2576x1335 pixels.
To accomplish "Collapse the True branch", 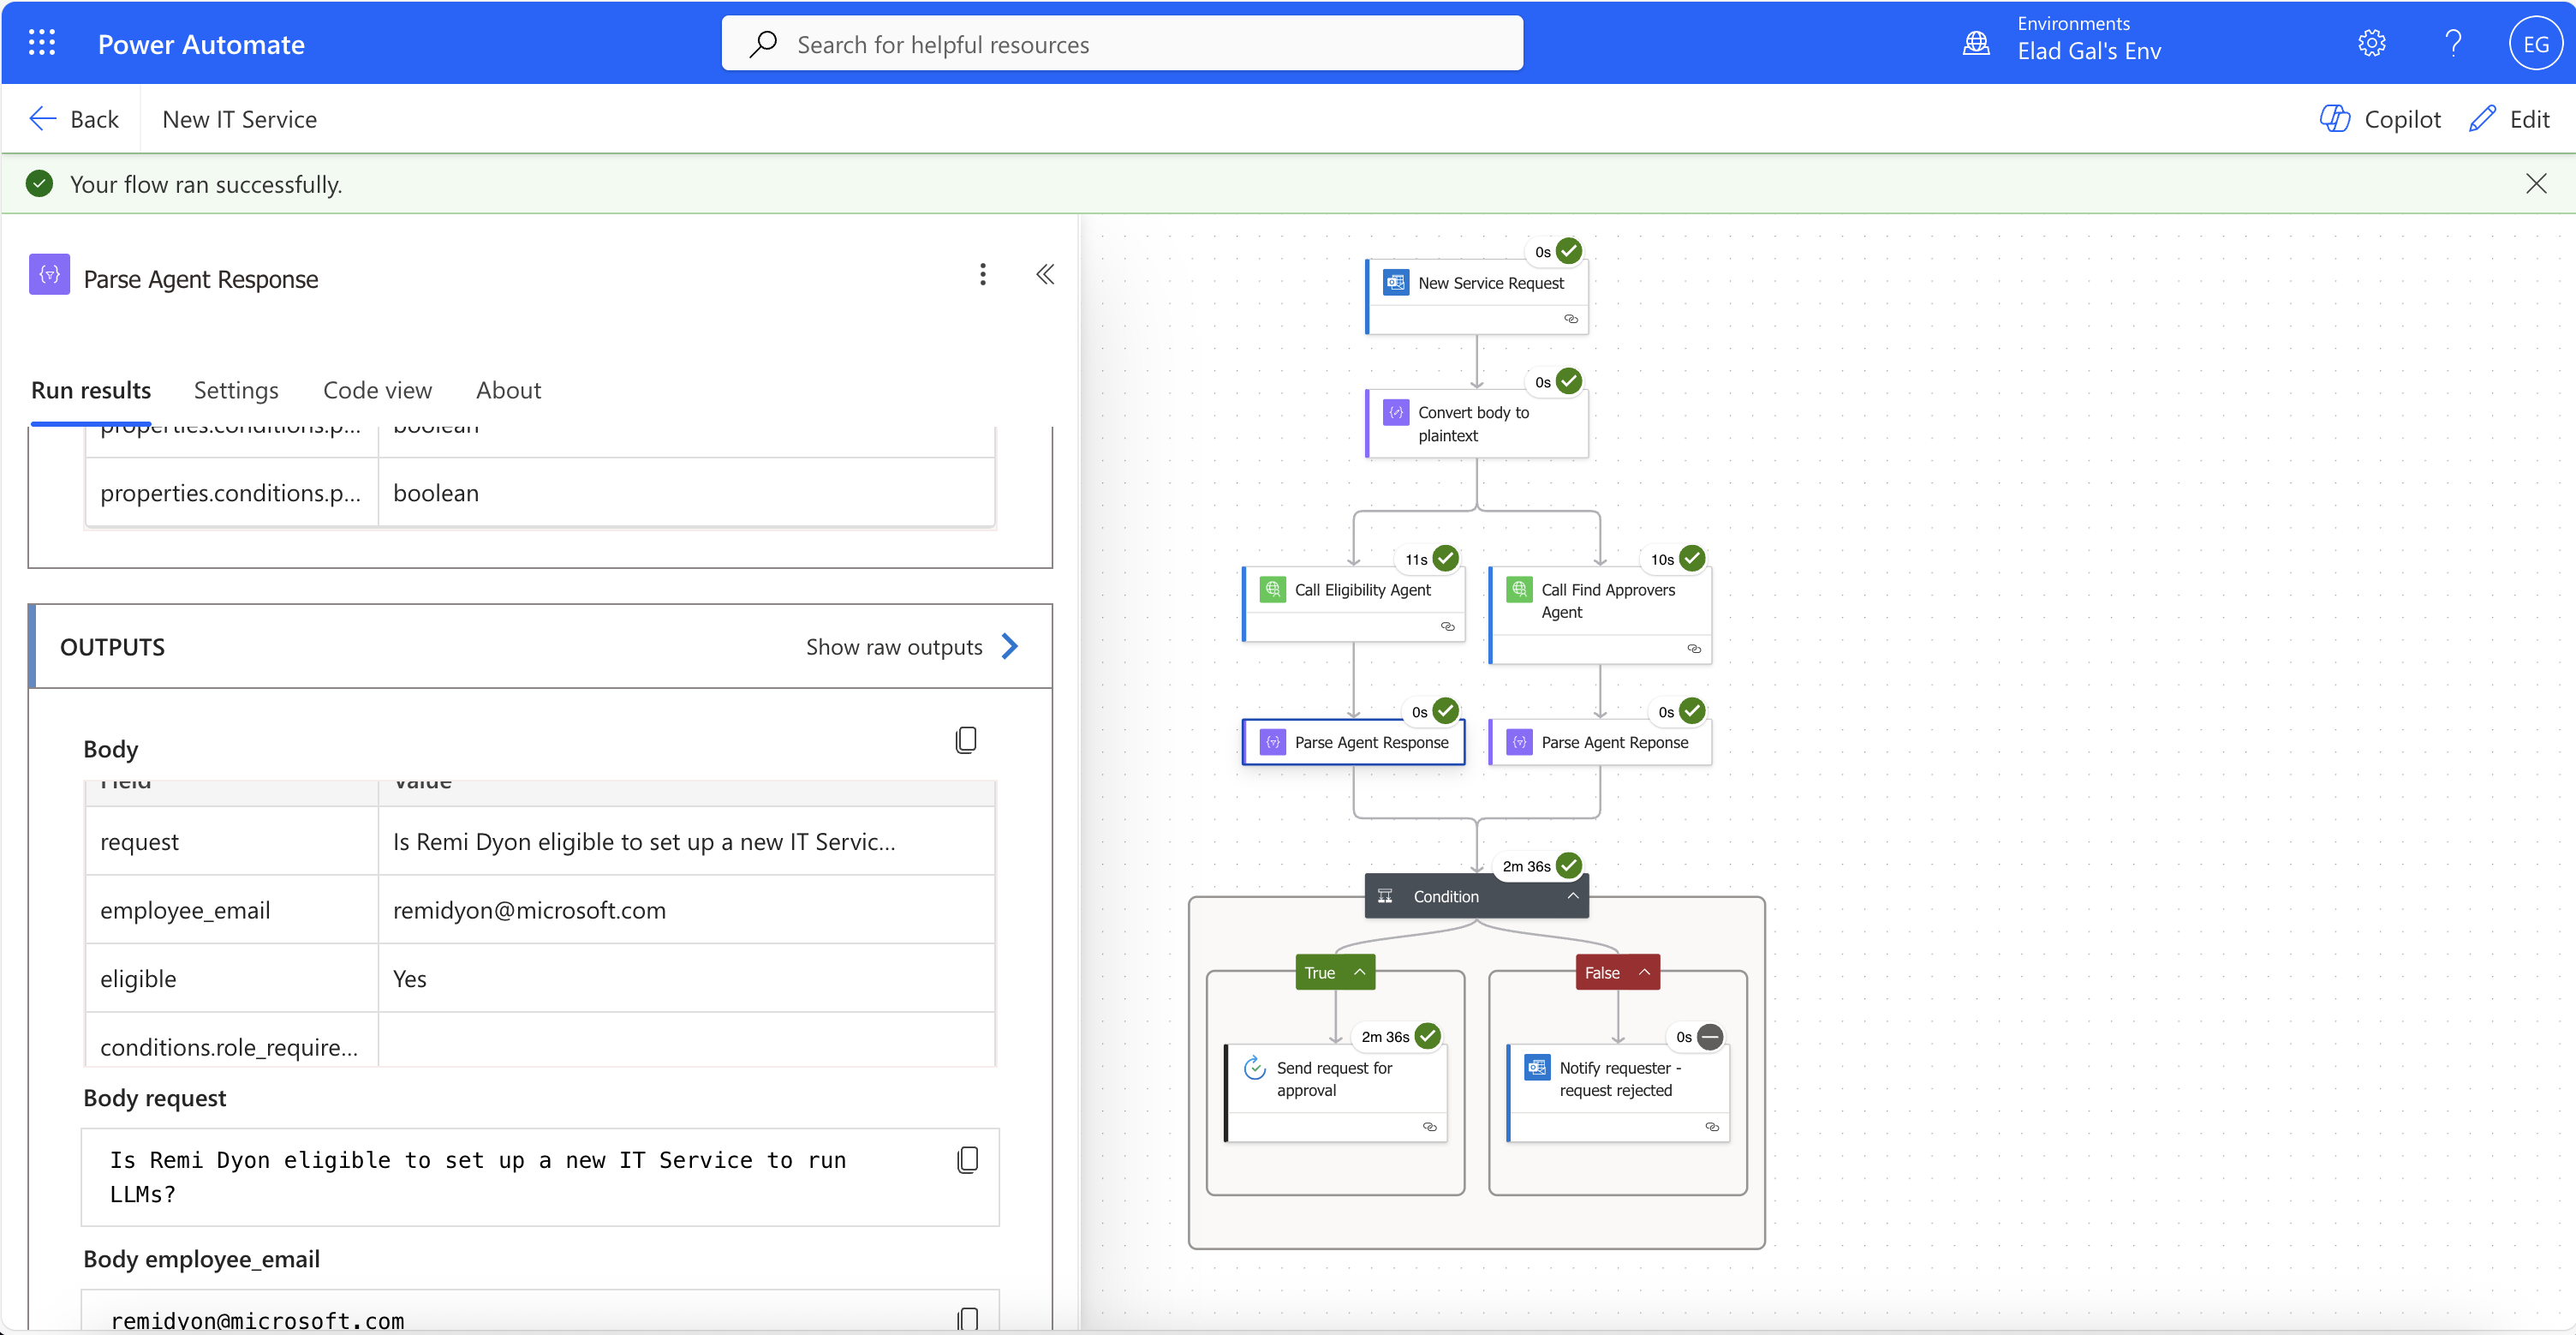I will coord(1358,971).
